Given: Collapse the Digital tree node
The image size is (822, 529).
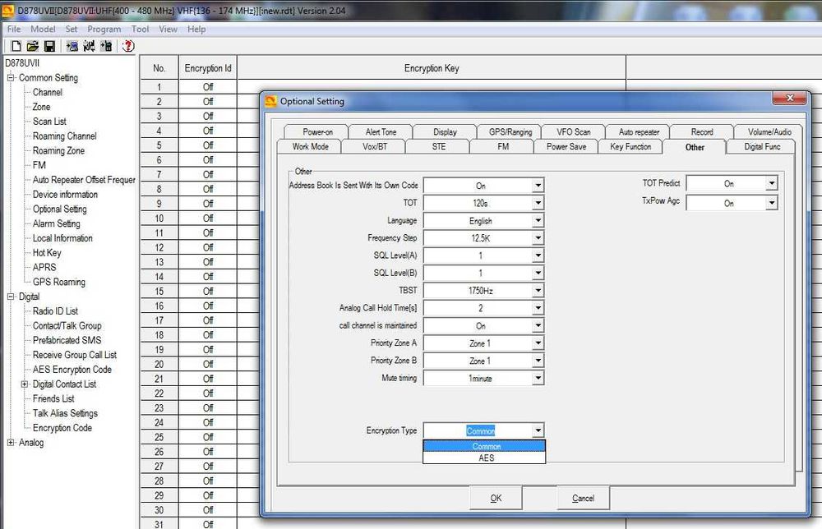Looking at the screenshot, I should point(11,297).
